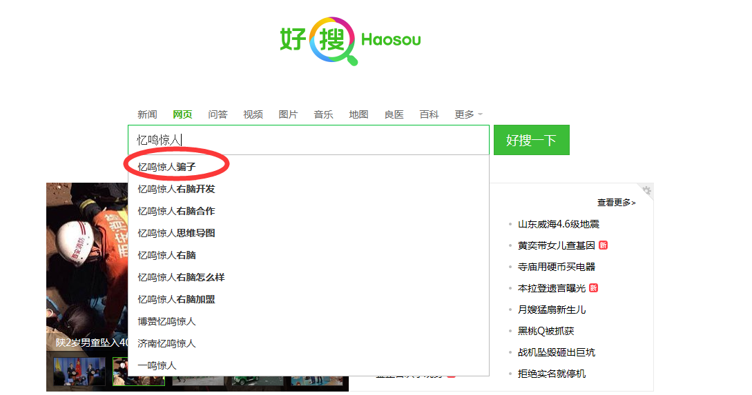Expand the 更多 dropdown menu

tap(469, 114)
